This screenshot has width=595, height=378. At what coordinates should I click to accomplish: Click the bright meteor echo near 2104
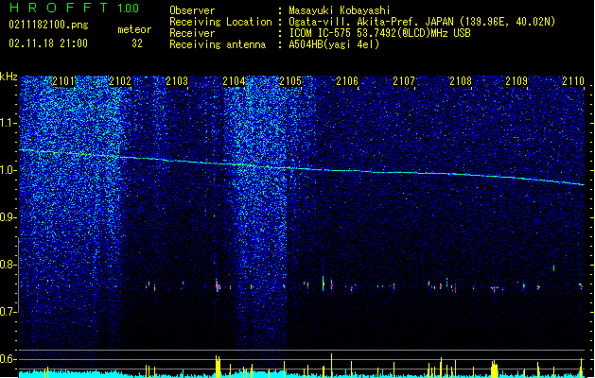tap(218, 286)
